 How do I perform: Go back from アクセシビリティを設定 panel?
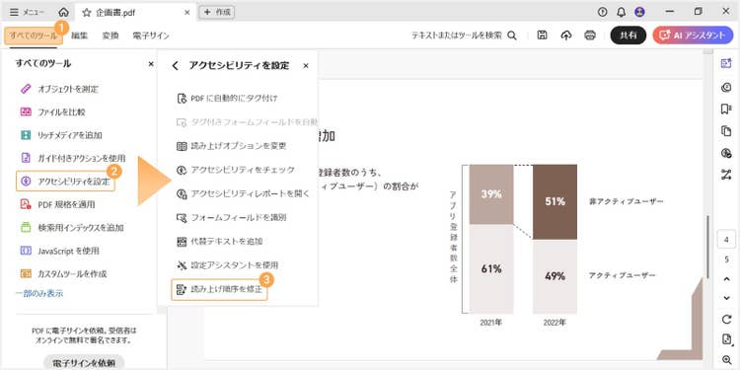coord(175,65)
